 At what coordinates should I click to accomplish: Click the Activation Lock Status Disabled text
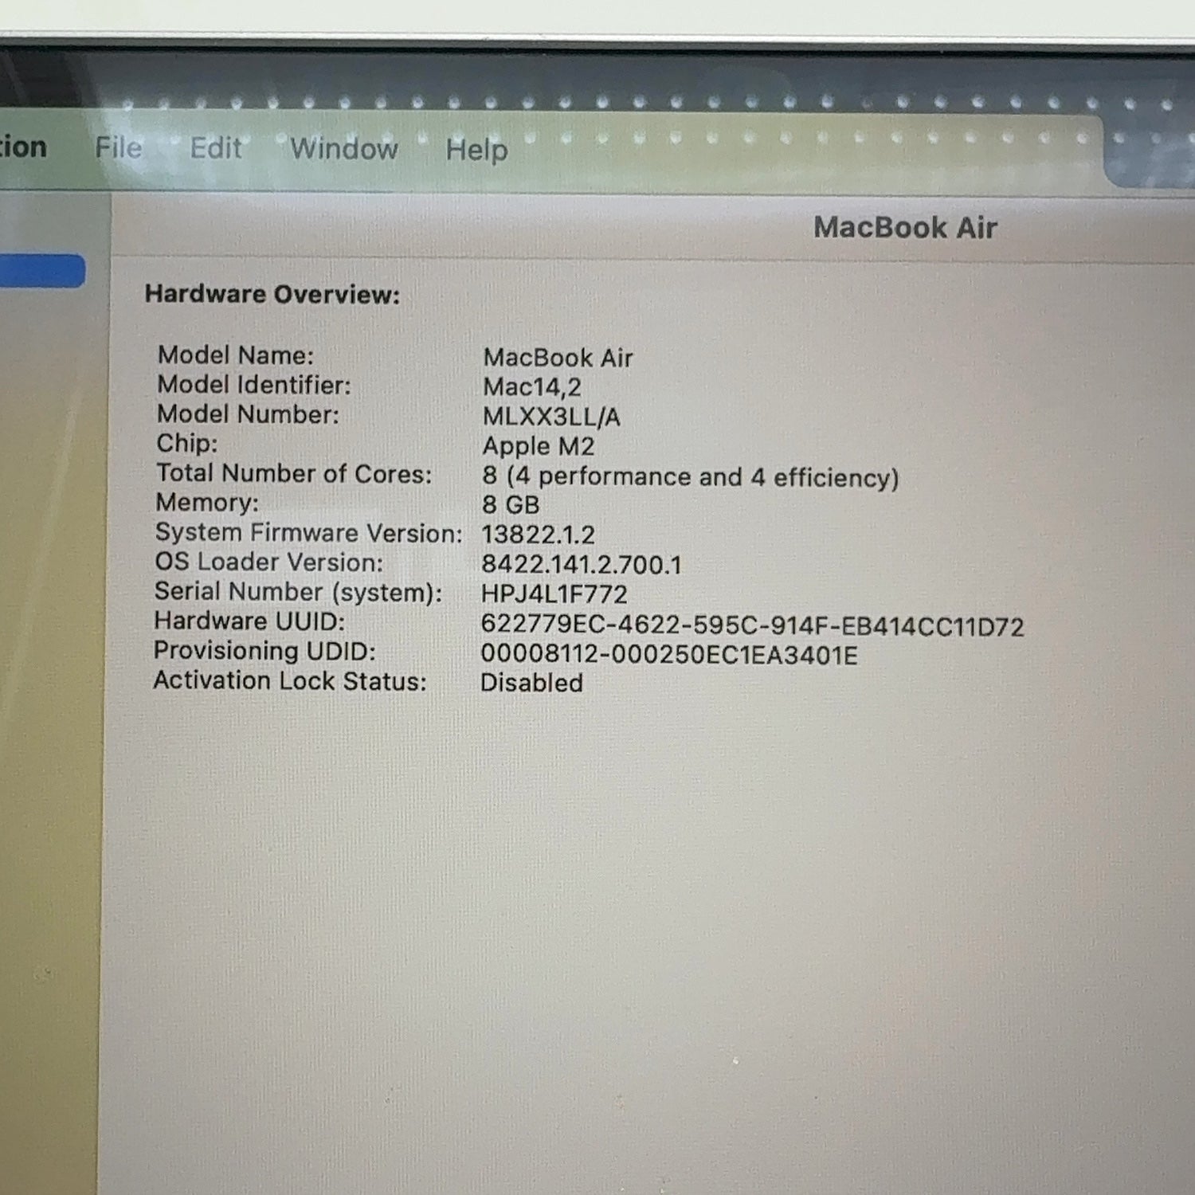tap(531, 683)
